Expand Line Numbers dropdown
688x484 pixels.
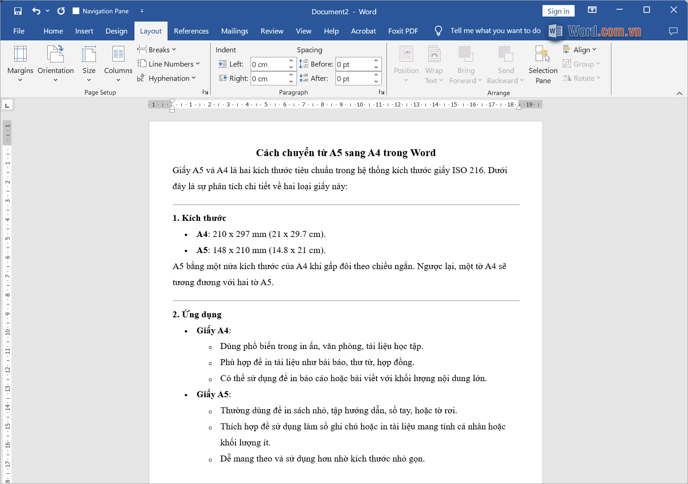pos(168,64)
